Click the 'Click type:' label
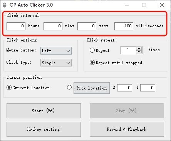171x141 pixels. 19,62
